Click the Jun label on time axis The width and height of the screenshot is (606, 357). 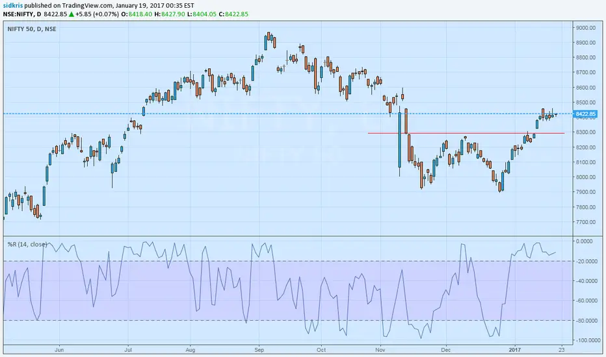tap(59, 350)
